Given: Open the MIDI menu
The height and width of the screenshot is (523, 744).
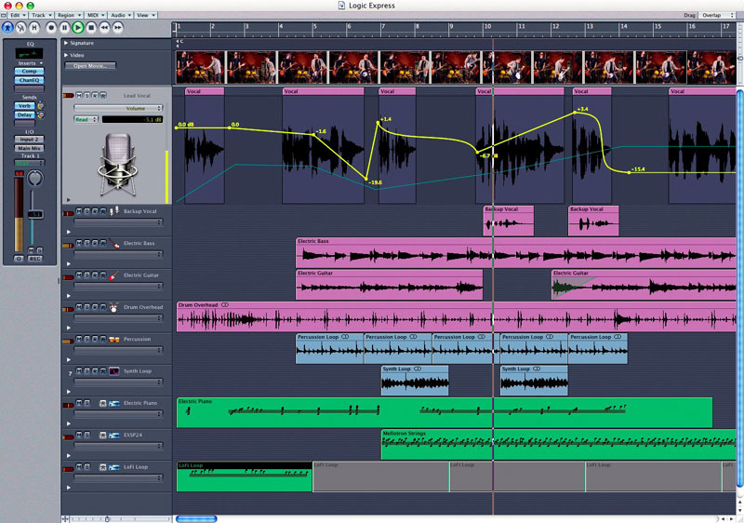Looking at the screenshot, I should 96,15.
